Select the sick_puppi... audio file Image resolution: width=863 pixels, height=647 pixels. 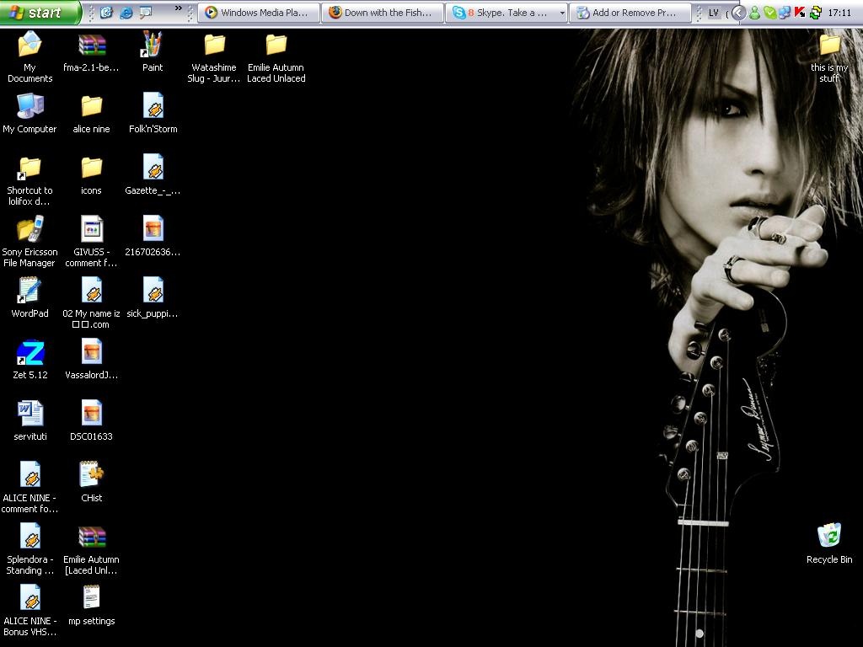[x=153, y=298]
